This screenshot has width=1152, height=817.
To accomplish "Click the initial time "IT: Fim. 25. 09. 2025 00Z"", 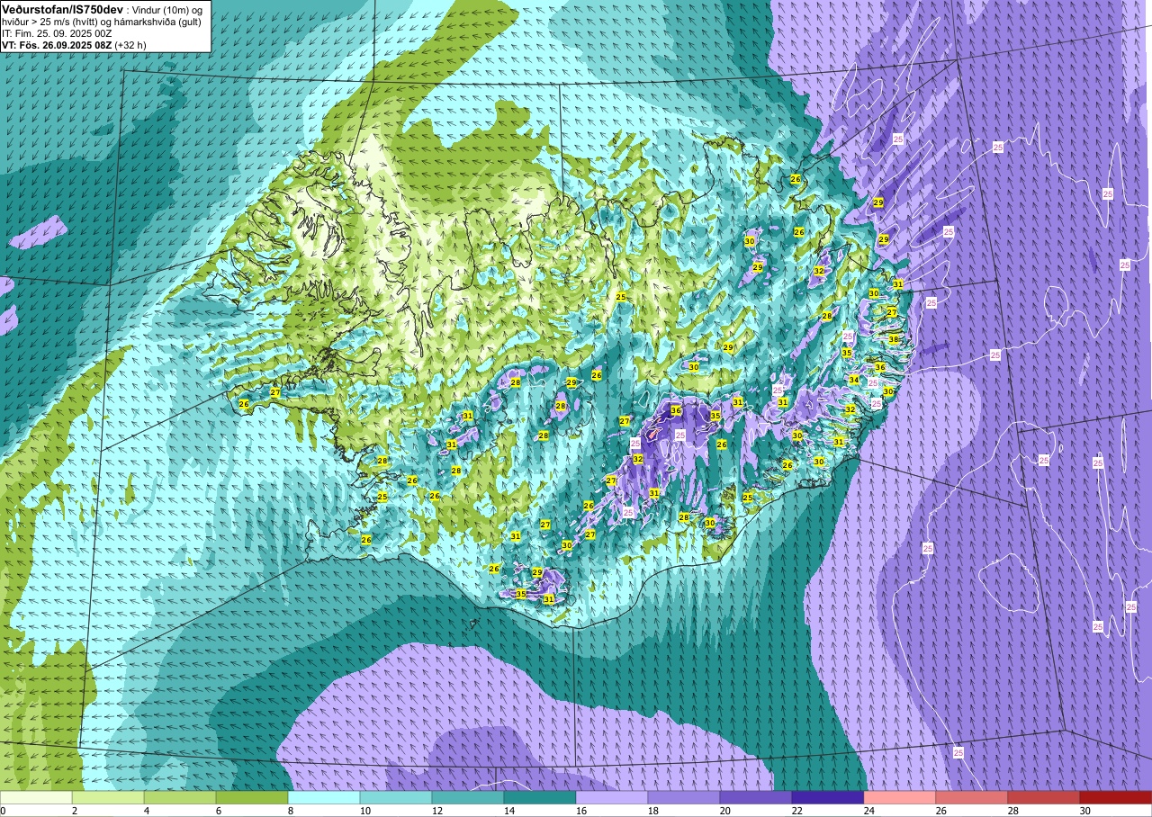I will (57, 32).
